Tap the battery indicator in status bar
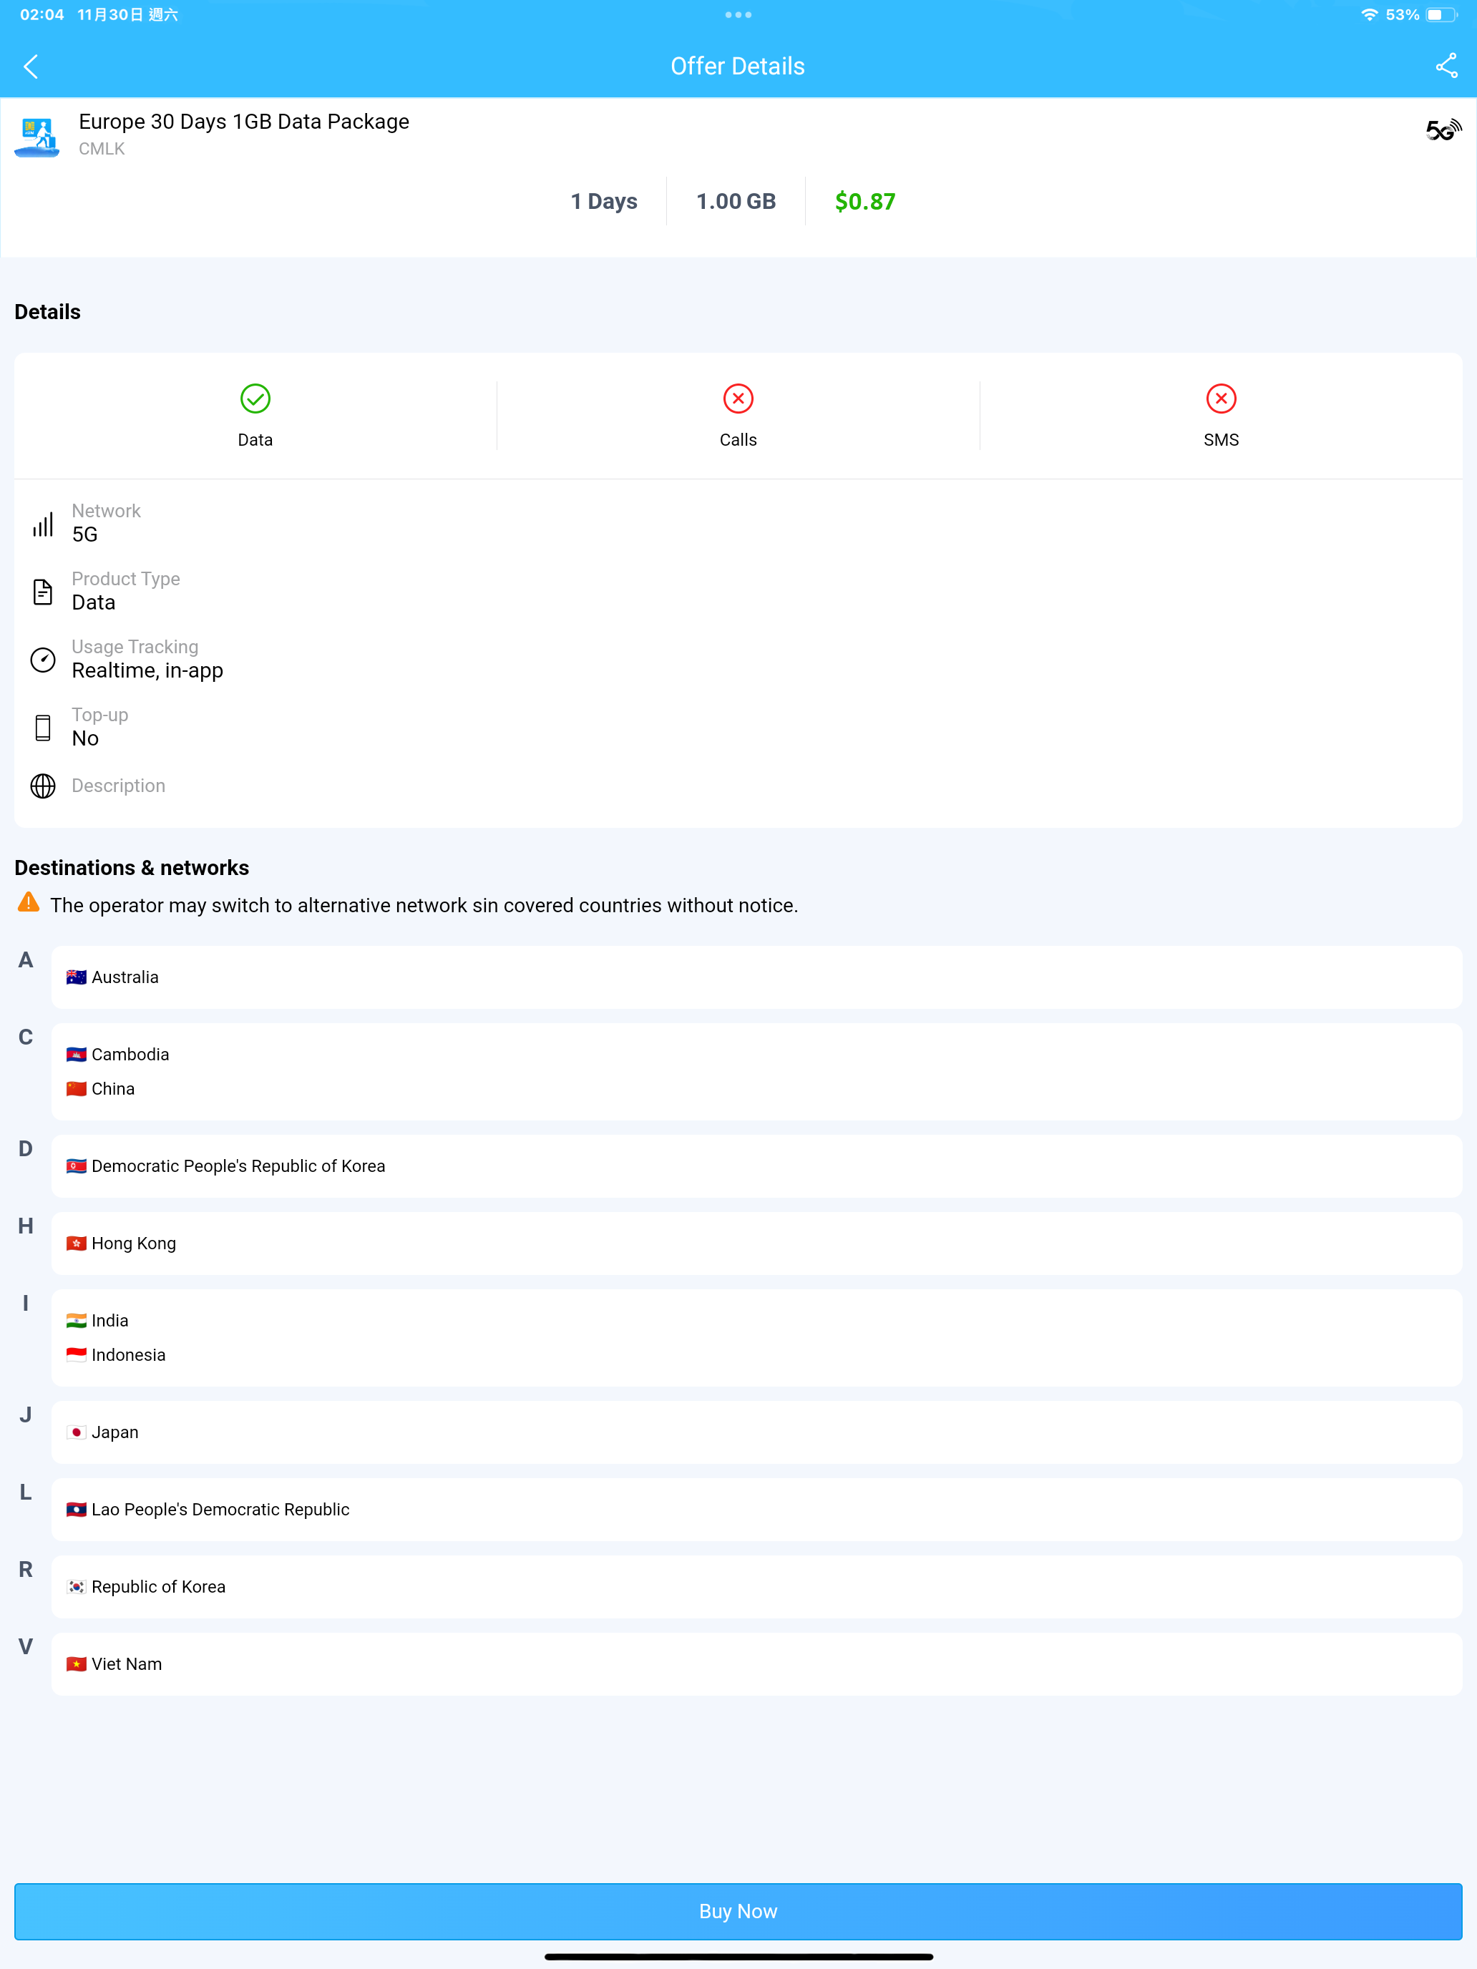1477x1969 pixels. [x=1441, y=15]
